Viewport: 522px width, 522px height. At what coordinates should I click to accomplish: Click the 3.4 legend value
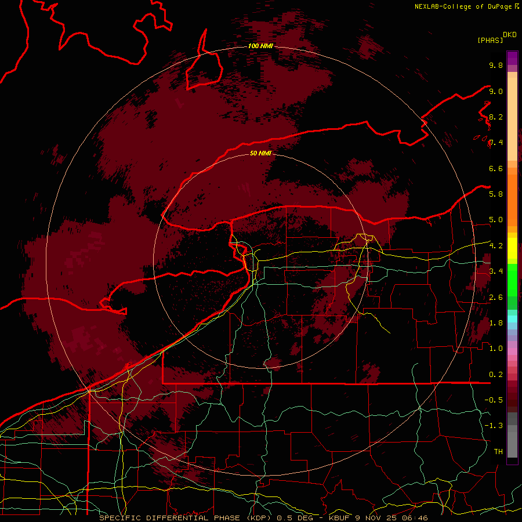pyautogui.click(x=496, y=271)
